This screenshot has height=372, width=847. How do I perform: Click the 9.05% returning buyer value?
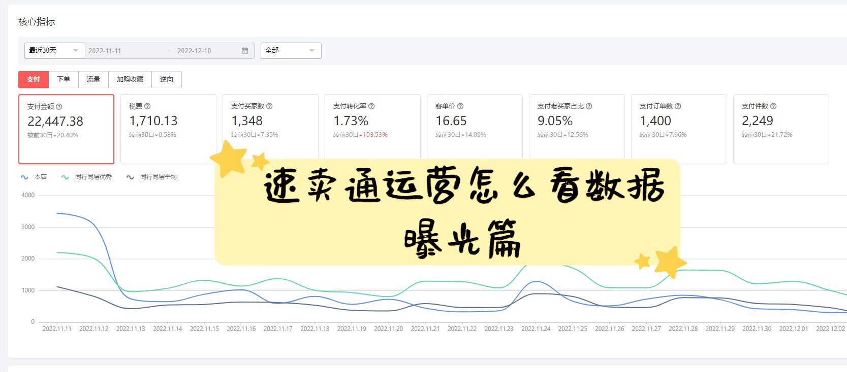555,121
